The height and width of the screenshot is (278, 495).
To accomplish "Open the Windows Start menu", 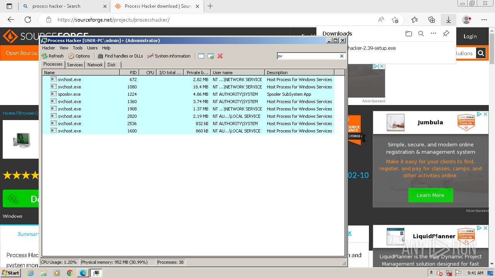I will pyautogui.click(x=11, y=273).
